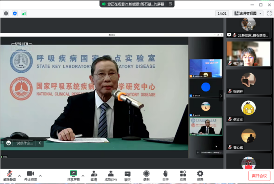Image resolution: width=274 pixels, height=184 pixels.
Task: Expand audio options arrow beside microphone
Action: coord(19,176)
